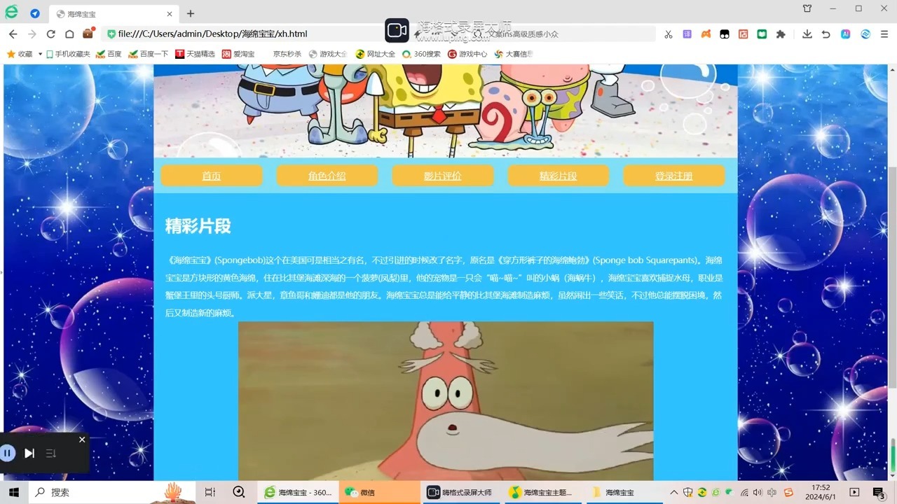Image resolution: width=897 pixels, height=504 pixels.
Task: Click the next-frame icon on the recorder widget
Action: (x=29, y=453)
